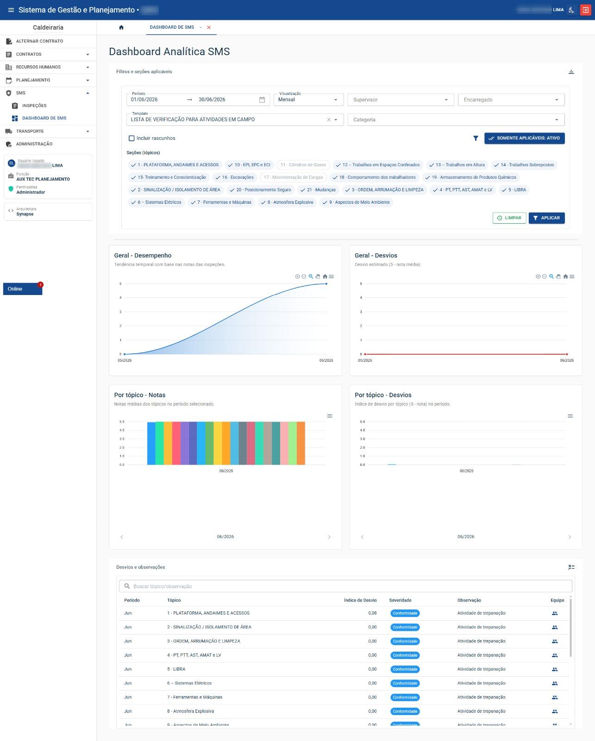Select selection zoom tool in Desempenho chart
This screenshot has height=741, width=595.
point(311,276)
